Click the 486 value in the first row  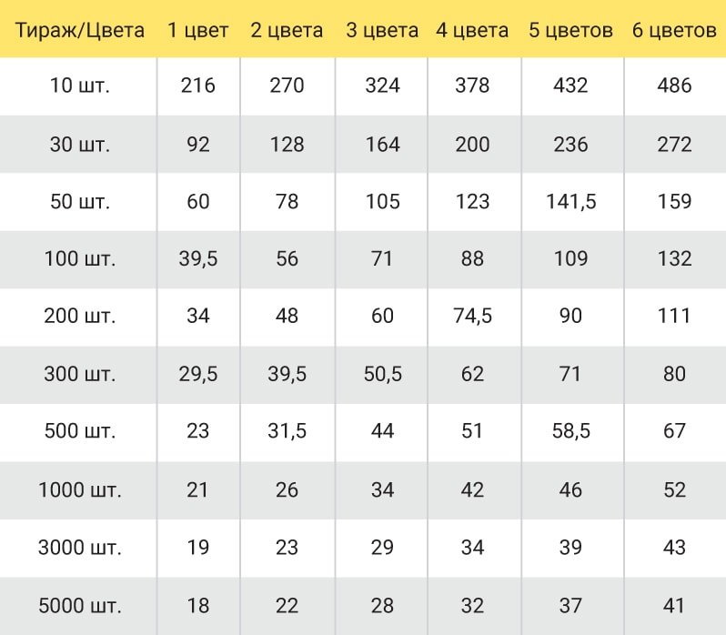[x=674, y=86]
